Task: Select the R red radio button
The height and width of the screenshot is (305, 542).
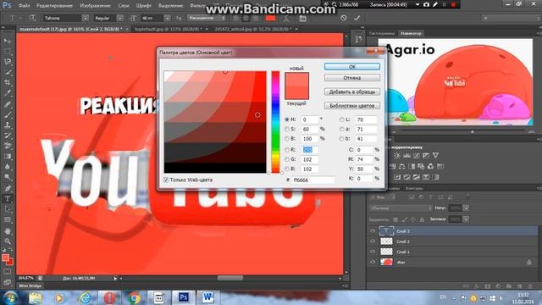Action: click(x=287, y=150)
